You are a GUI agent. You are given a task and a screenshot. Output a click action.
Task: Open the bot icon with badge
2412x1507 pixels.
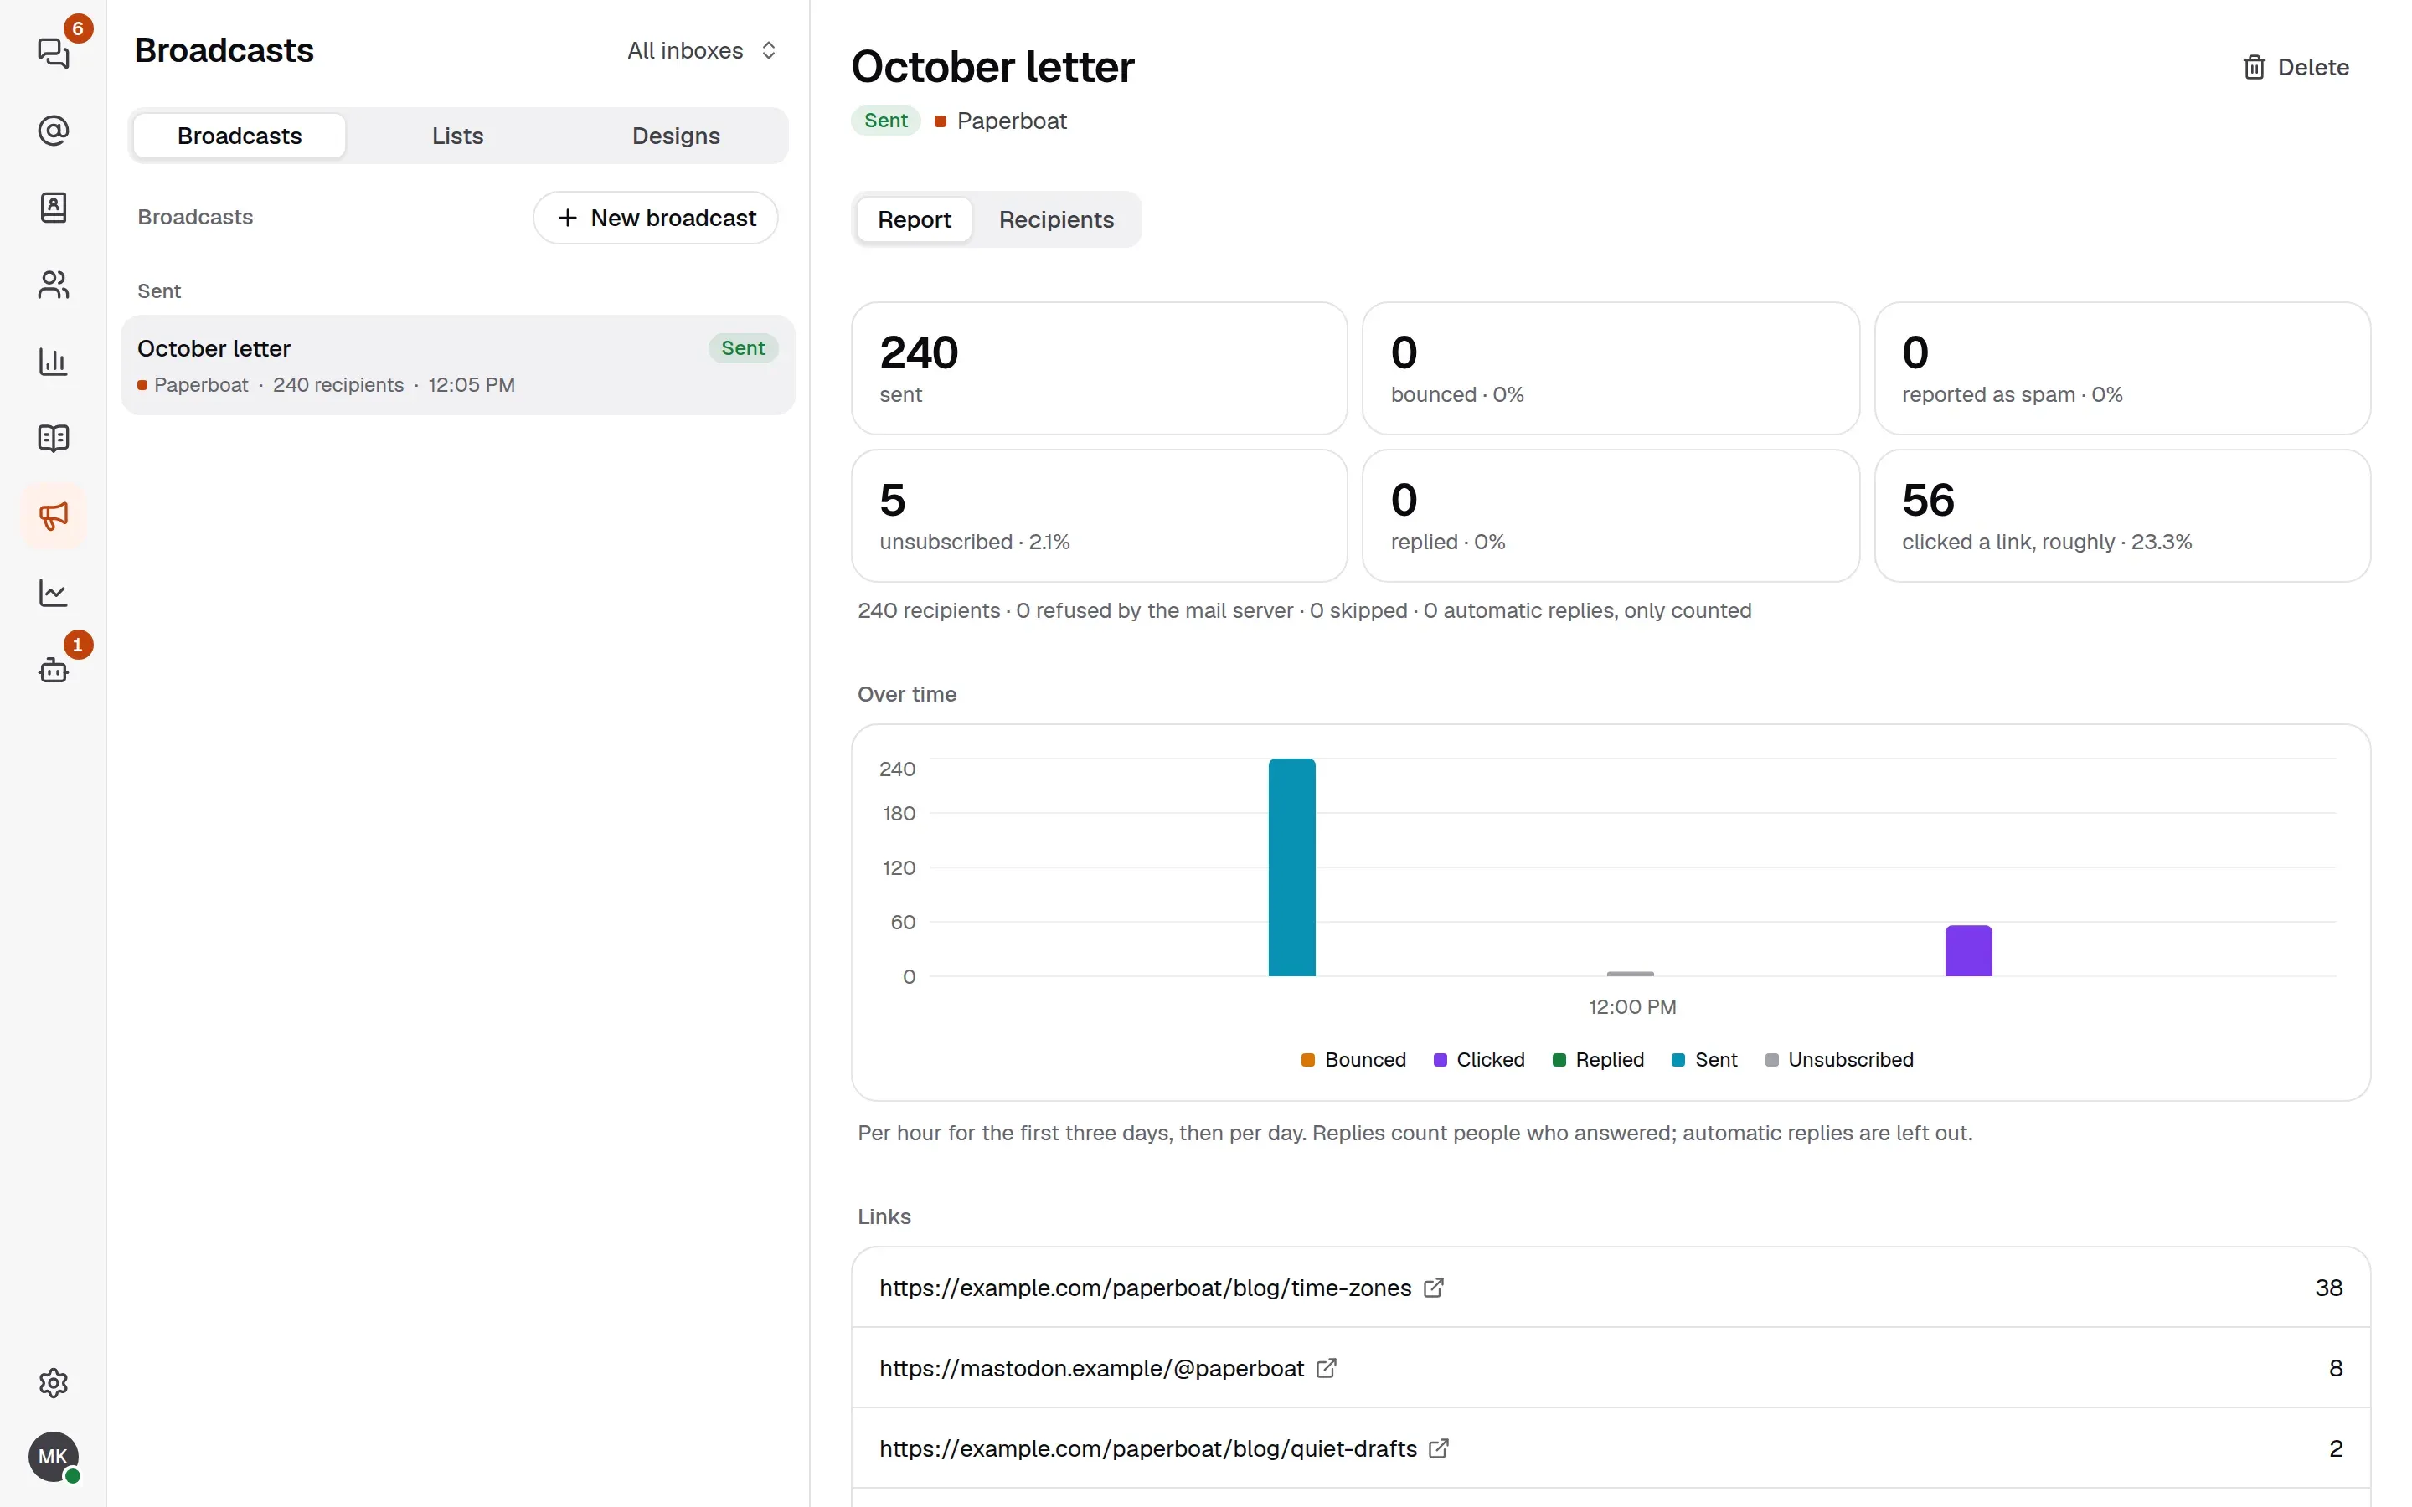pos(53,670)
